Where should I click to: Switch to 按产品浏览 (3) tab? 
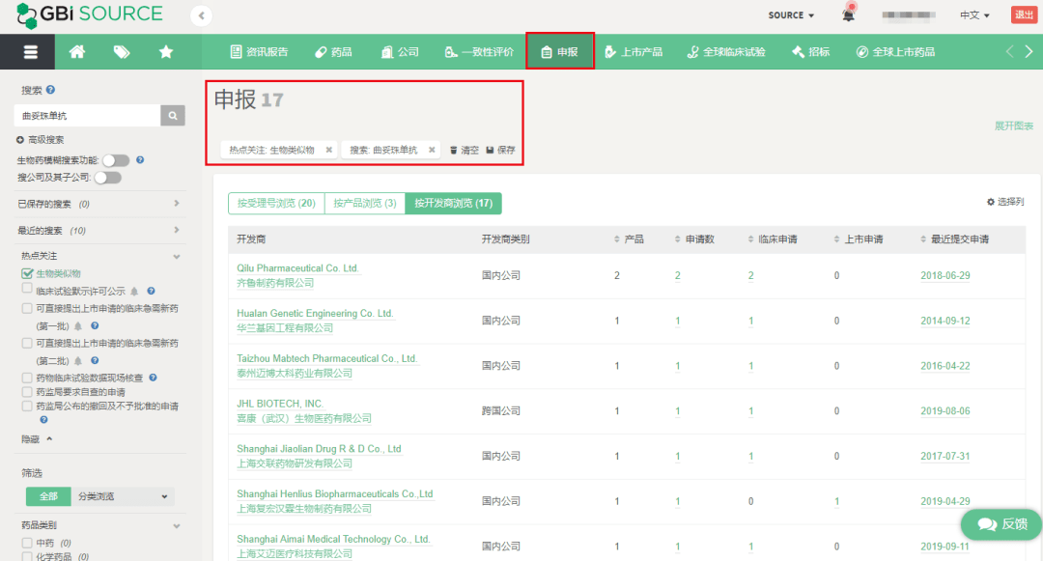pos(364,204)
